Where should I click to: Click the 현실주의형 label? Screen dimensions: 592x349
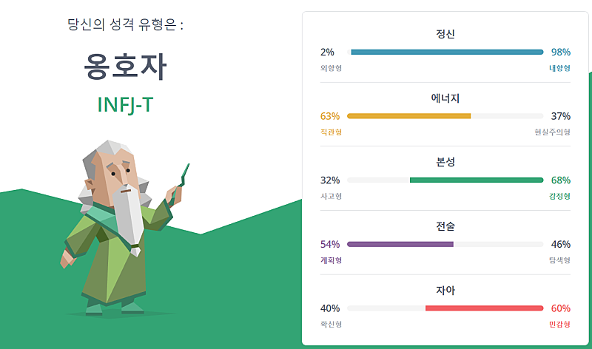552,132
